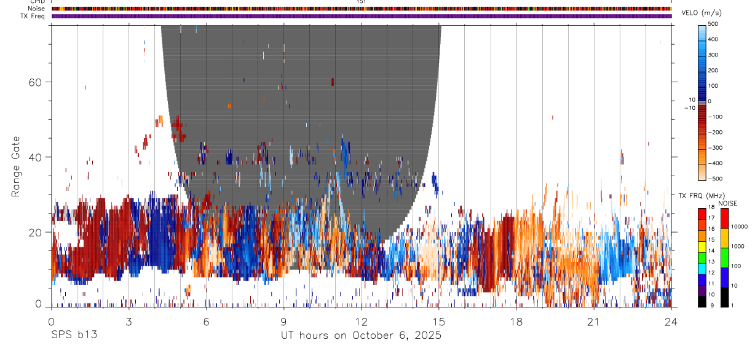Viewport: 755px width, 348px height.
Task: Click the 6 hour tick label on x-axis
Action: pos(206,321)
